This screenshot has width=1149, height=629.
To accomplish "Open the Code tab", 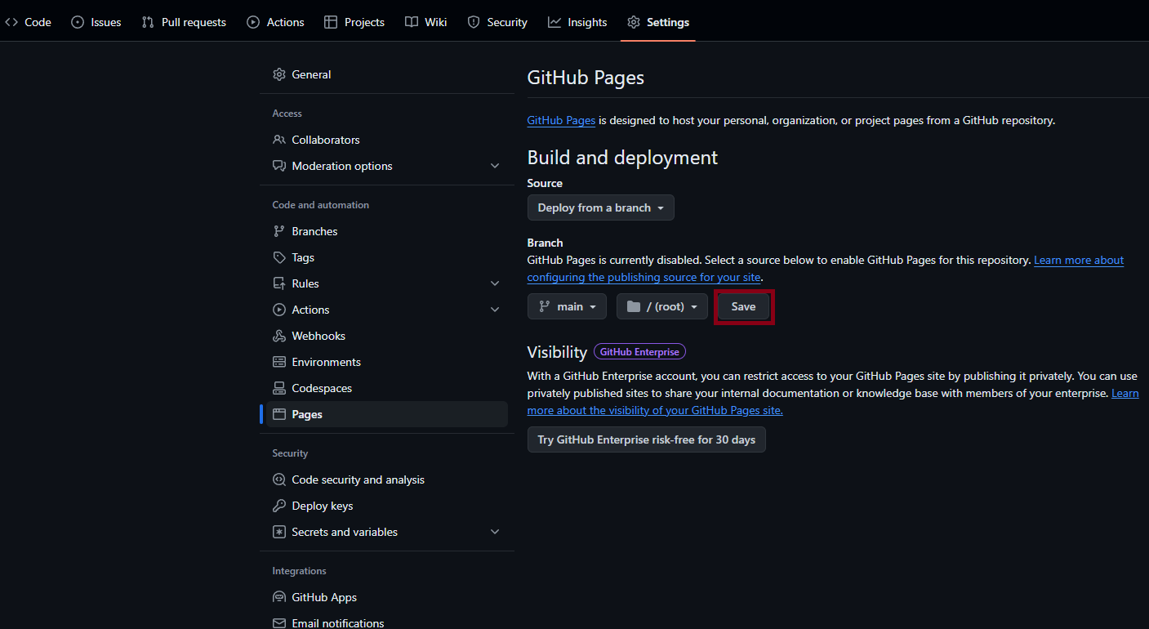I will click(28, 22).
